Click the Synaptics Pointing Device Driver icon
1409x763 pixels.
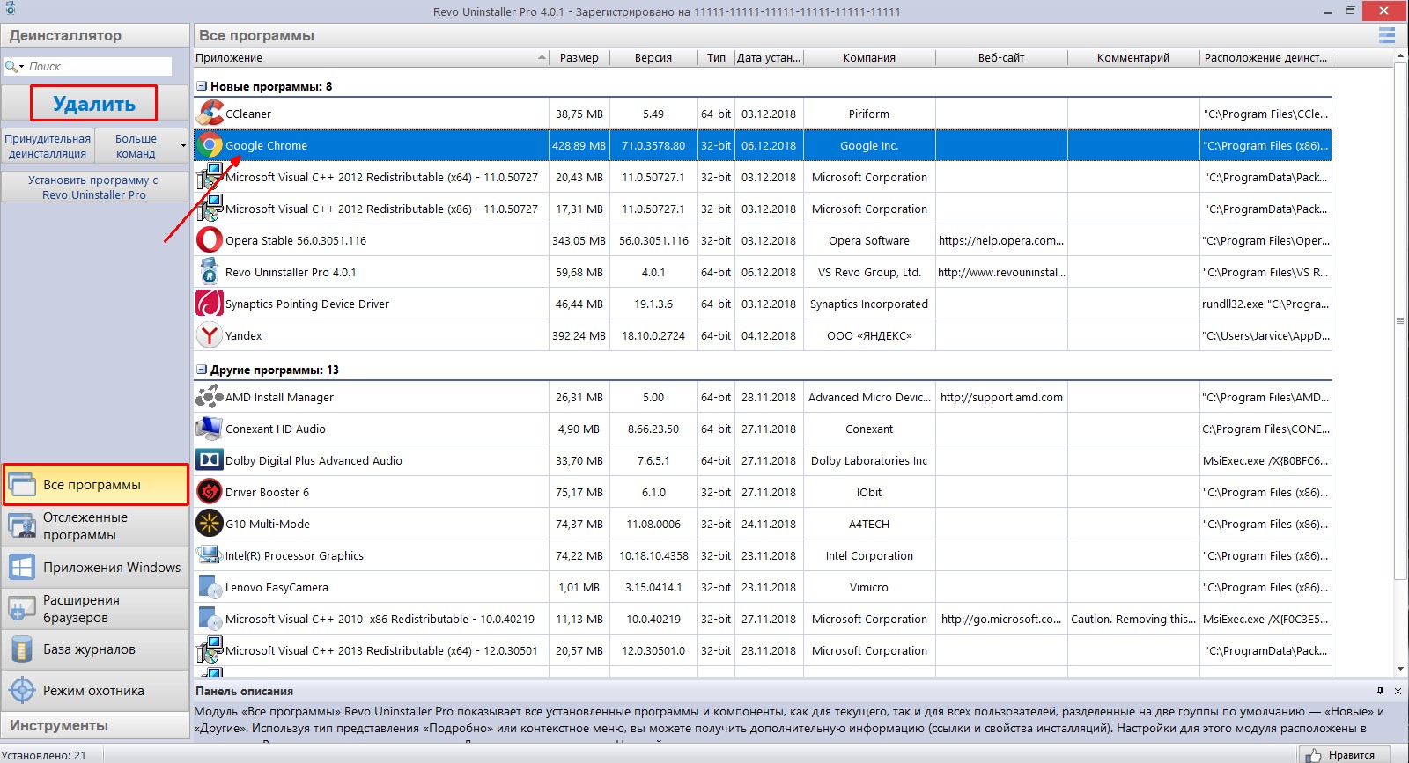(210, 304)
